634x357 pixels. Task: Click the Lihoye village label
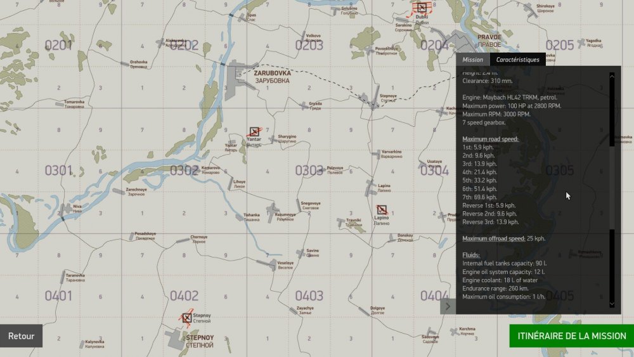[240, 184]
